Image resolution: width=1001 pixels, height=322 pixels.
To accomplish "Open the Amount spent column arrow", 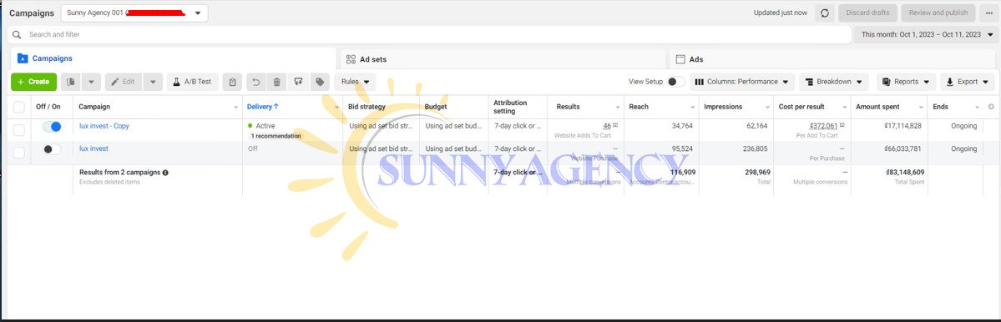I will click(921, 108).
